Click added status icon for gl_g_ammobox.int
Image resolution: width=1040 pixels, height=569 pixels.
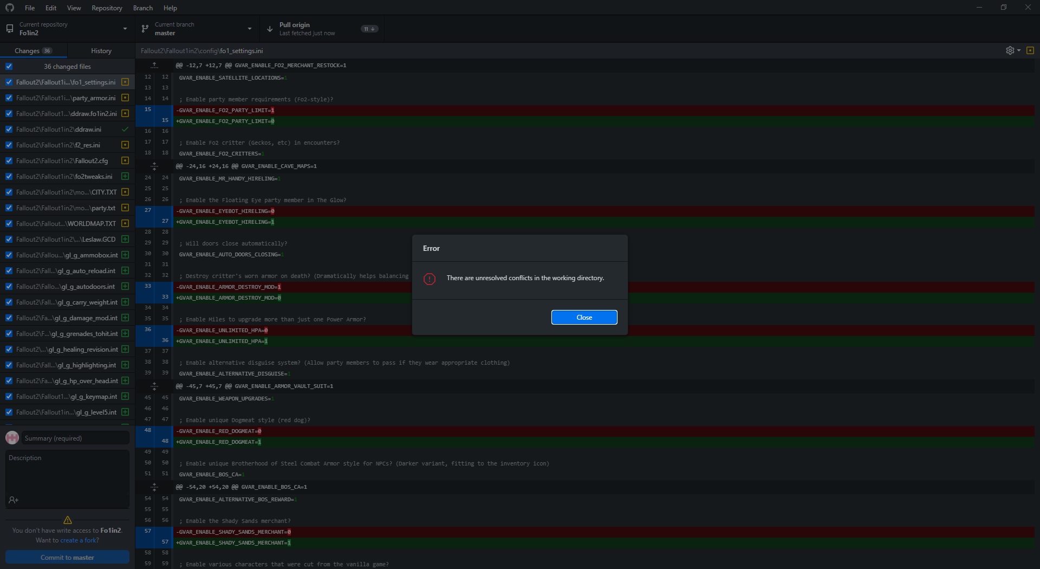[125, 255]
